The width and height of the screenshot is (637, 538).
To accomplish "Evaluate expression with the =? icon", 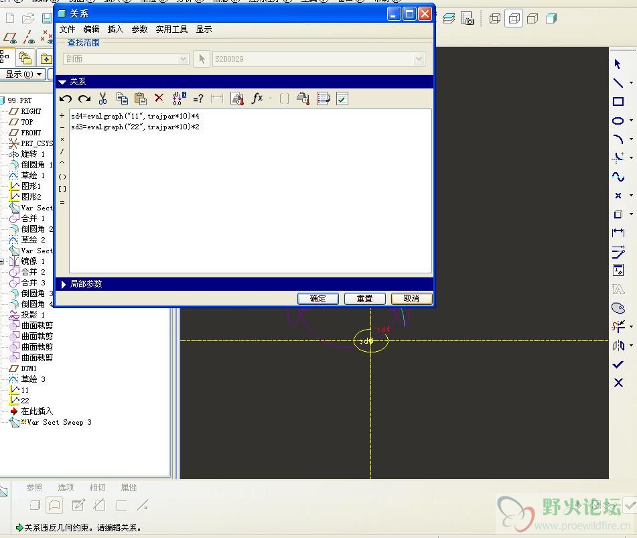I will [198, 98].
